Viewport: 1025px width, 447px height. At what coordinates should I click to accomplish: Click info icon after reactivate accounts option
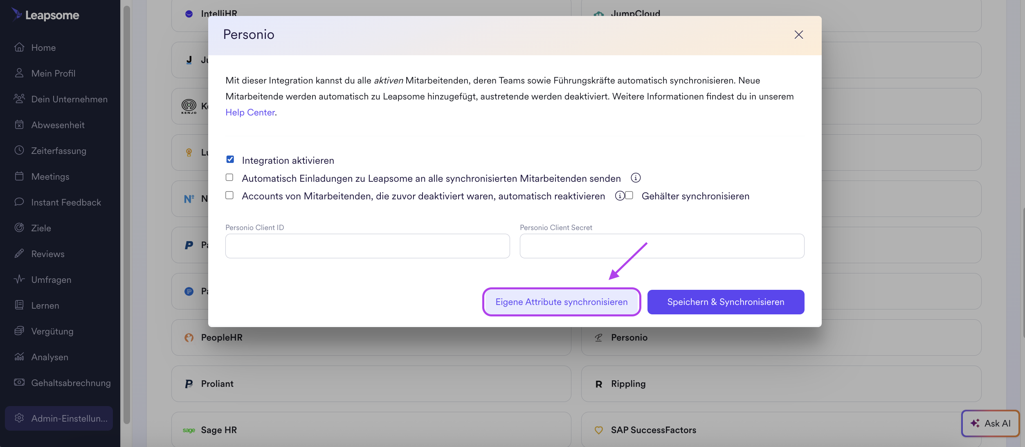tap(620, 196)
